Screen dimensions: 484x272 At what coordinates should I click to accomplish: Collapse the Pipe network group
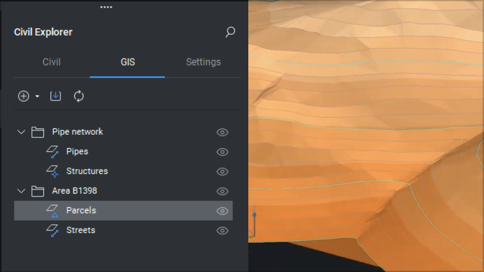pyautogui.click(x=21, y=132)
